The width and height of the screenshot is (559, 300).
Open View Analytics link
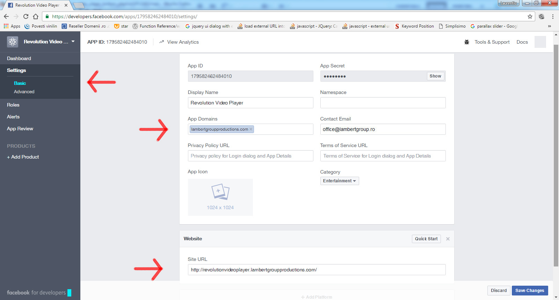[x=183, y=42]
